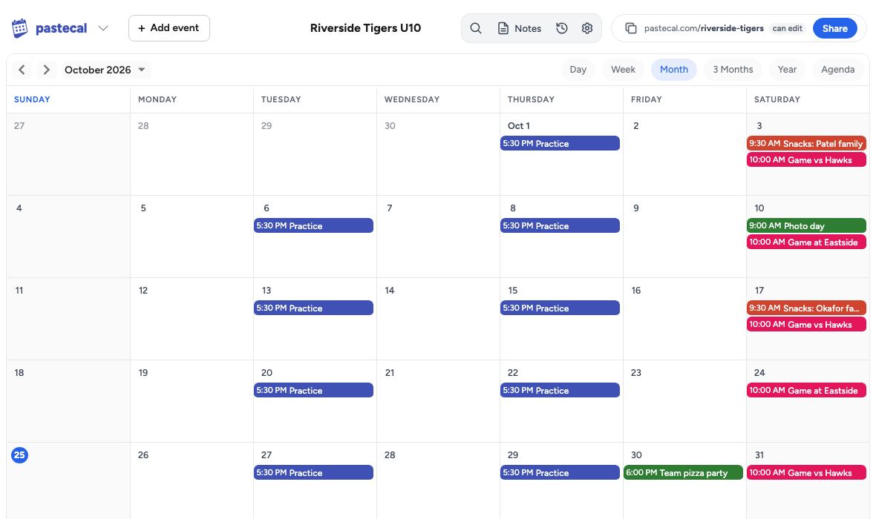
Task: Open the Oct 31 Game vs Hawks event
Action: [806, 473]
